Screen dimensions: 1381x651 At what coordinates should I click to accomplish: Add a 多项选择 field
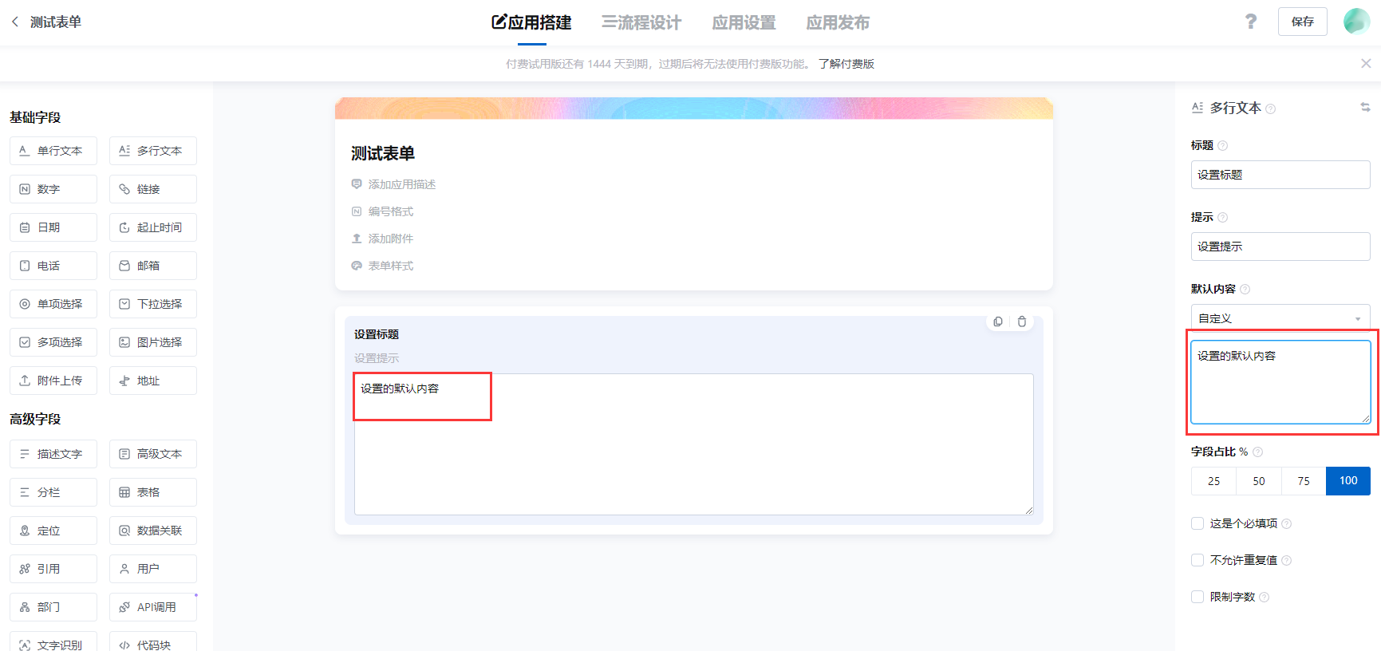53,342
